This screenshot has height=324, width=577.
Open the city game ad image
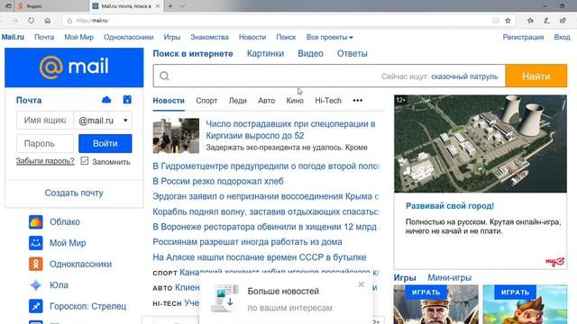[x=481, y=144]
